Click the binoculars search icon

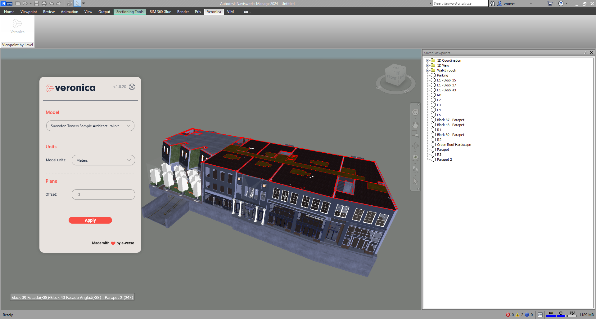pyautogui.click(x=492, y=3)
